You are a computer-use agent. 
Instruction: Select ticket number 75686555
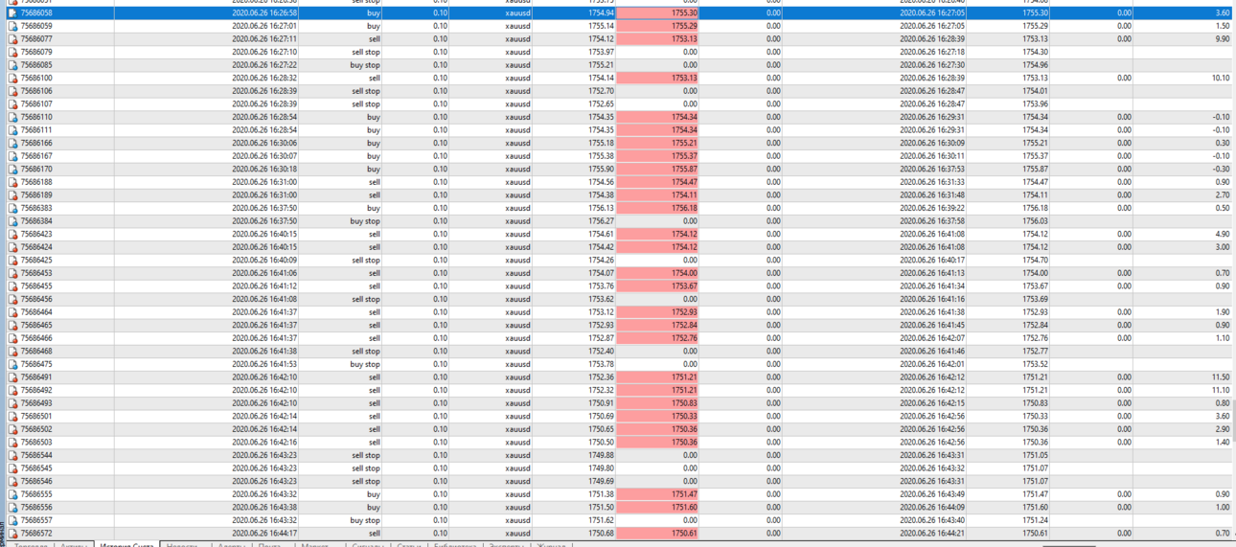[x=36, y=494]
